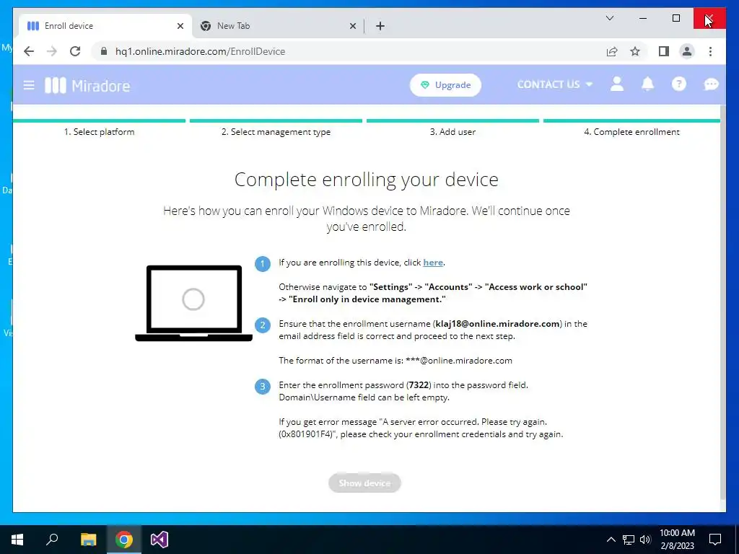Share this page icon in address bar

point(612,51)
